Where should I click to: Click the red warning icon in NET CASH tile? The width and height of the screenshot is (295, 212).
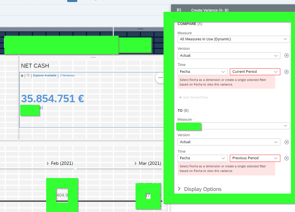(28, 75)
